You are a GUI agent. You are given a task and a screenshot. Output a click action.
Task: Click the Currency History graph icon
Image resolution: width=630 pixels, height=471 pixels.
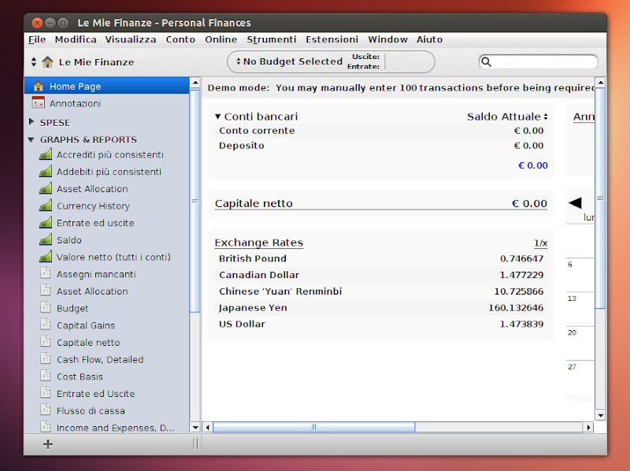(x=46, y=206)
